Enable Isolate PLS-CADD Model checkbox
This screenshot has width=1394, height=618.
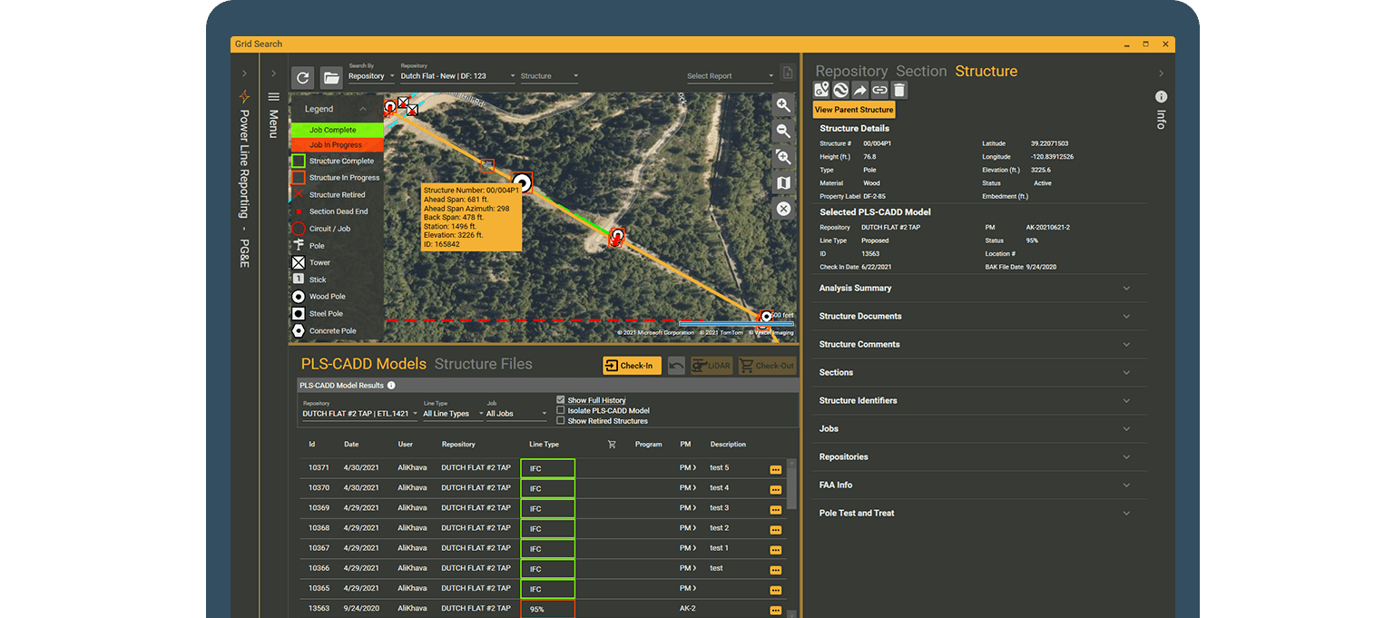[x=561, y=410]
